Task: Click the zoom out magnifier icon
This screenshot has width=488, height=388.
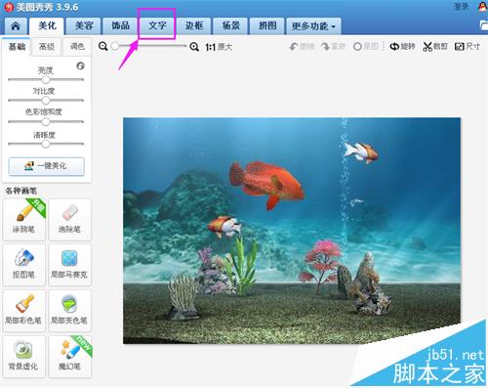Action: point(103,46)
